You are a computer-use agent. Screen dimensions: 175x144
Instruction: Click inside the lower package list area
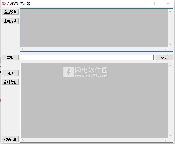94,100
